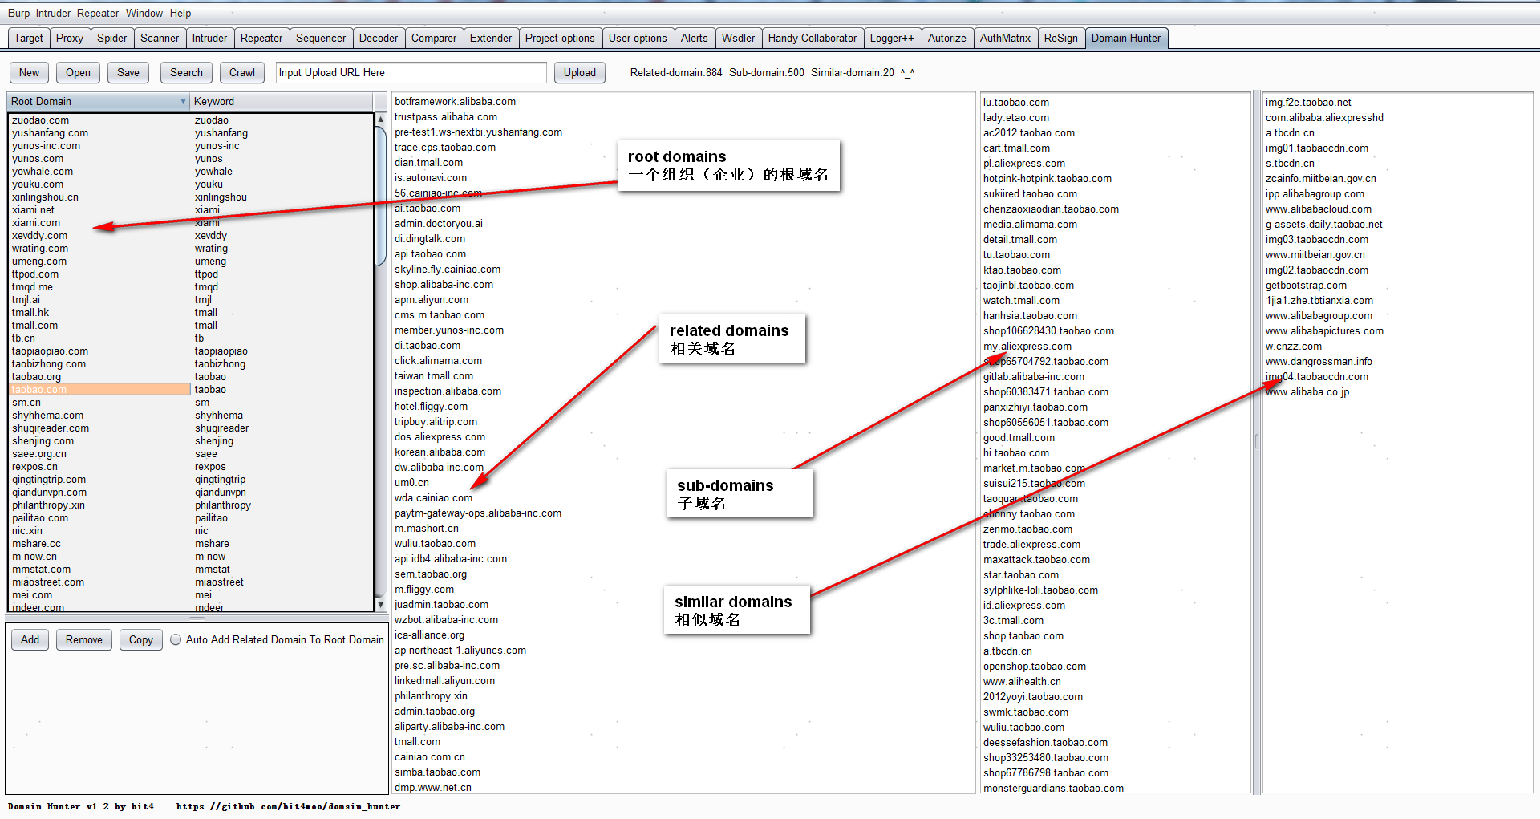Screen dimensions: 1540x819
Task: Click the Search button
Action: [186, 72]
